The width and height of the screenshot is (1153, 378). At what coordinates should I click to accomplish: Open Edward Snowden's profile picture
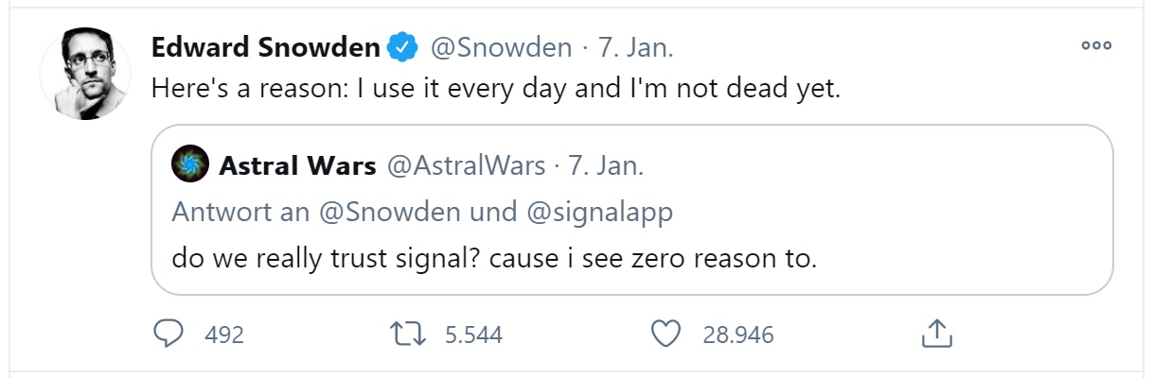click(84, 73)
